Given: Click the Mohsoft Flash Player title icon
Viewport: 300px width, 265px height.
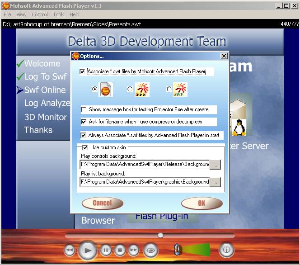Looking at the screenshot, I should coord(5,6).
